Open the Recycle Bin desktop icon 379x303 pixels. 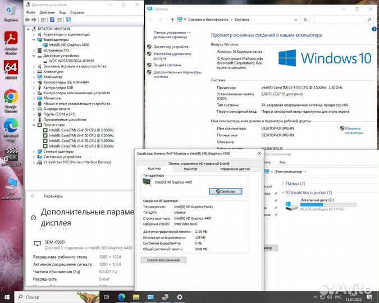(x=11, y=12)
